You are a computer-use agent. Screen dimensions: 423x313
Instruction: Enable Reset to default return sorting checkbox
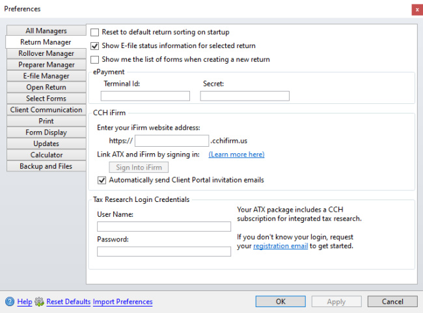(x=95, y=32)
